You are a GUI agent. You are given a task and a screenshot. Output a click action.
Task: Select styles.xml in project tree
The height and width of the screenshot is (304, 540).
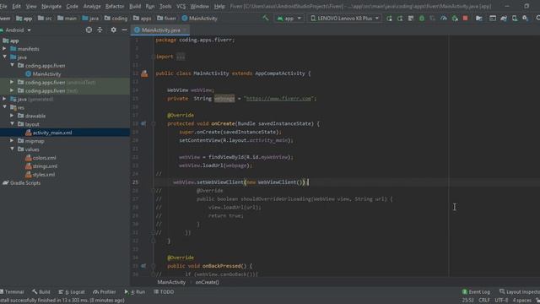(40, 175)
